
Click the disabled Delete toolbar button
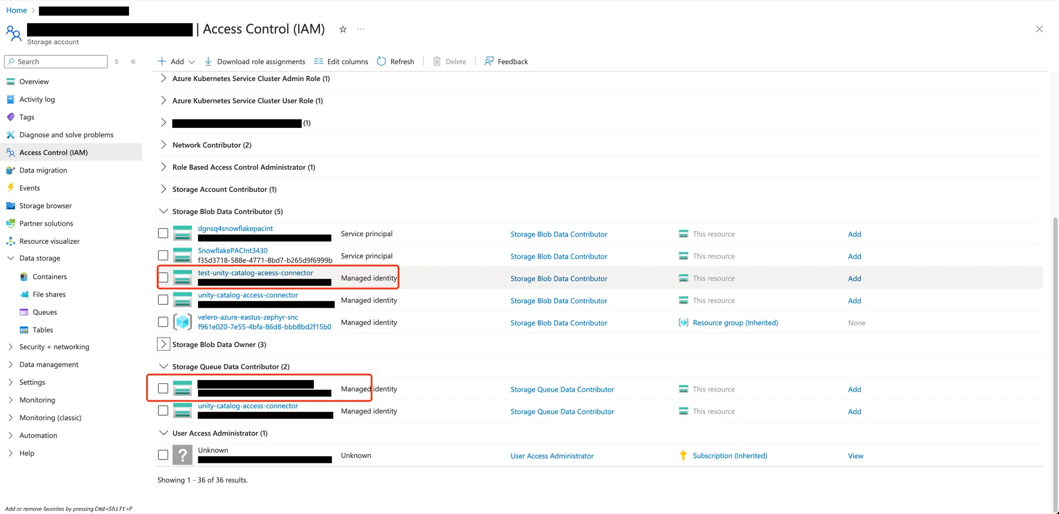coord(450,61)
